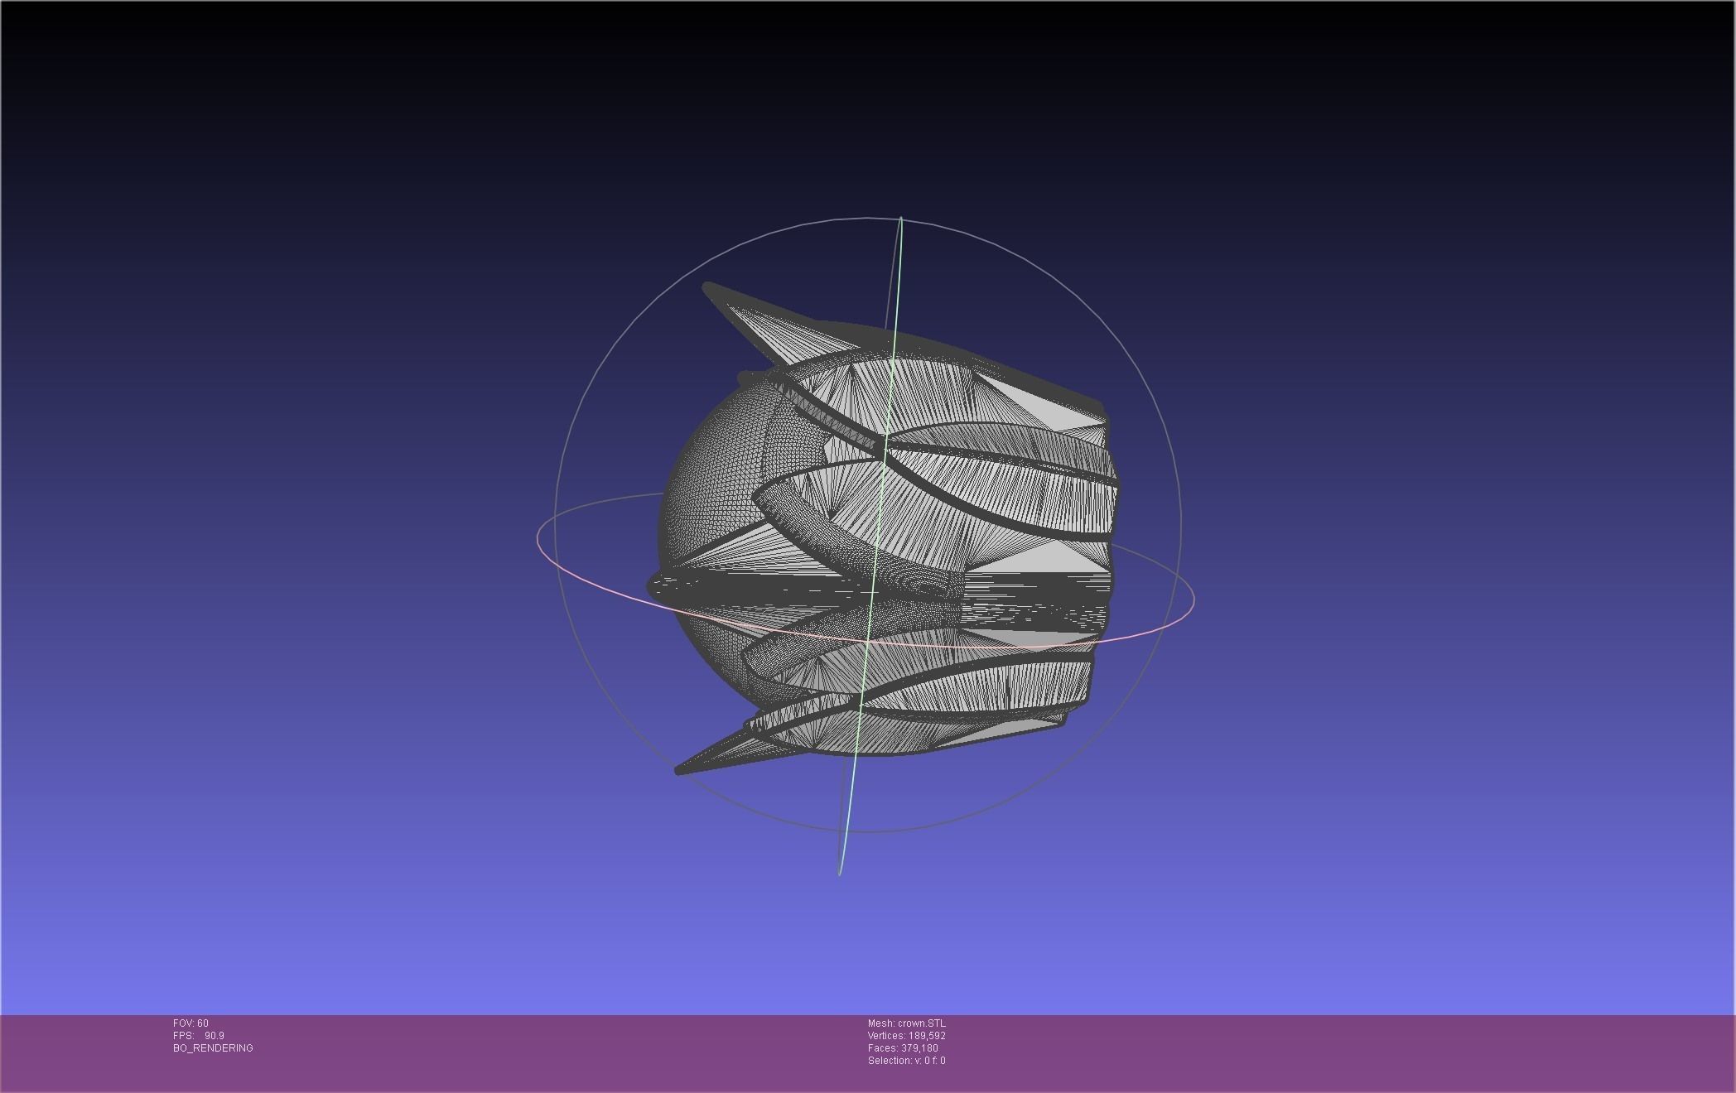Click the bottom tip of the green ring
1736x1093 pixels.
(x=840, y=872)
